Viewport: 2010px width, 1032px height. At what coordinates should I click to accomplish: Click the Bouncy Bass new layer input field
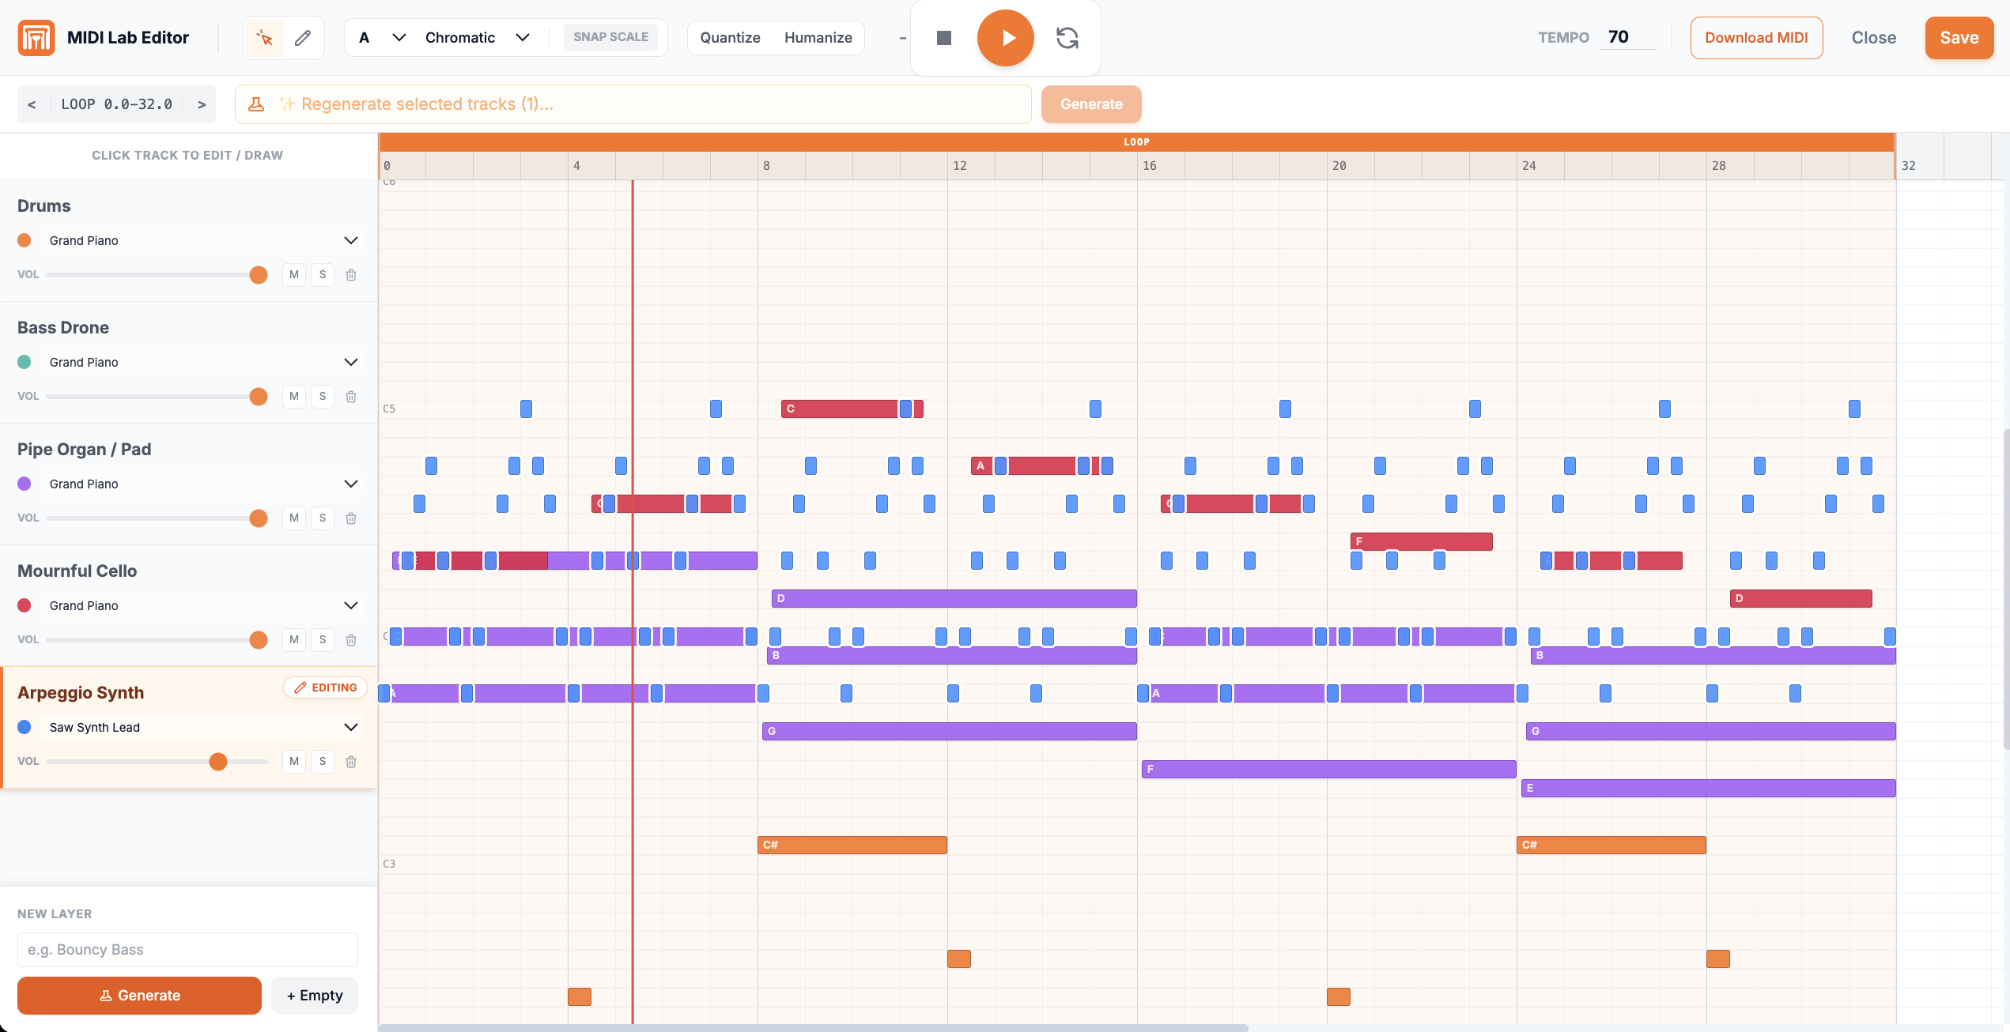(x=187, y=949)
